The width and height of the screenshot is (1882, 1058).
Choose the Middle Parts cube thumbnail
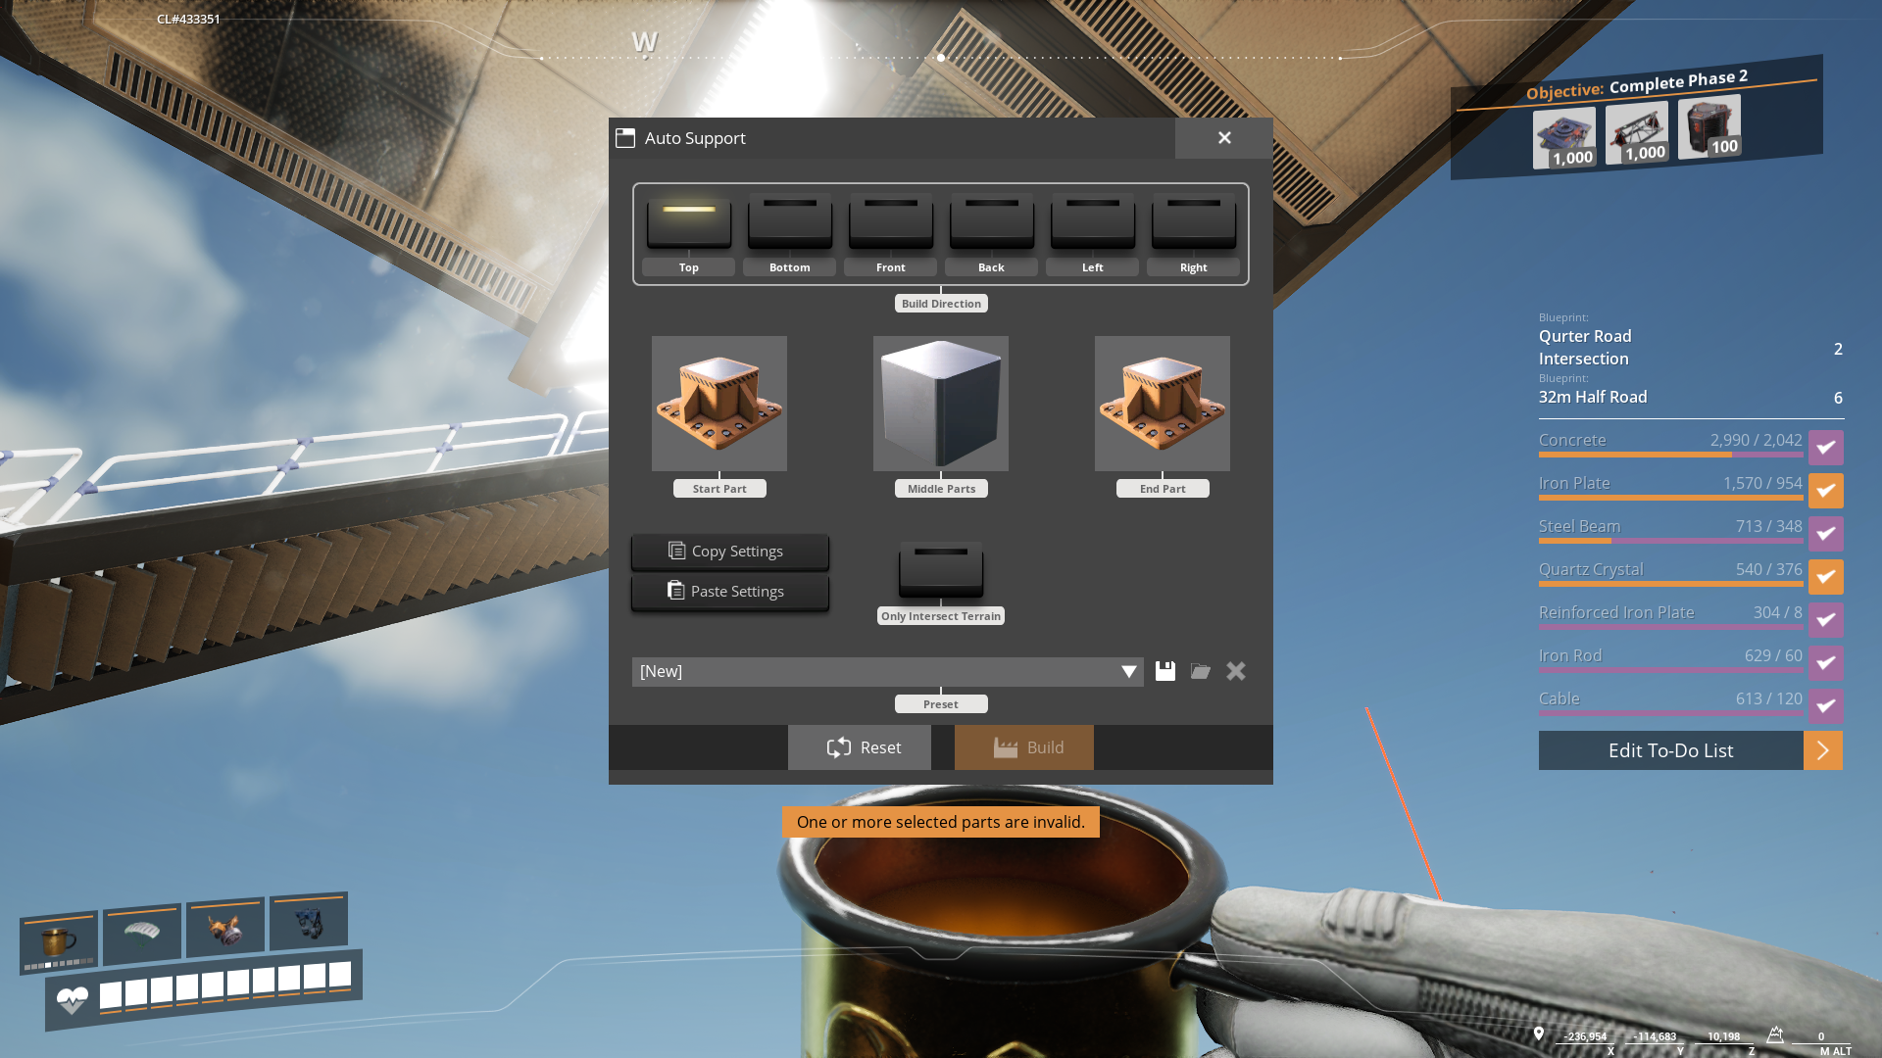coord(940,404)
